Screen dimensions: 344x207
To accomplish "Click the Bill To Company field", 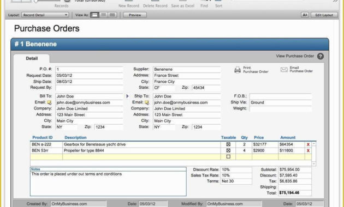I will point(89,109).
